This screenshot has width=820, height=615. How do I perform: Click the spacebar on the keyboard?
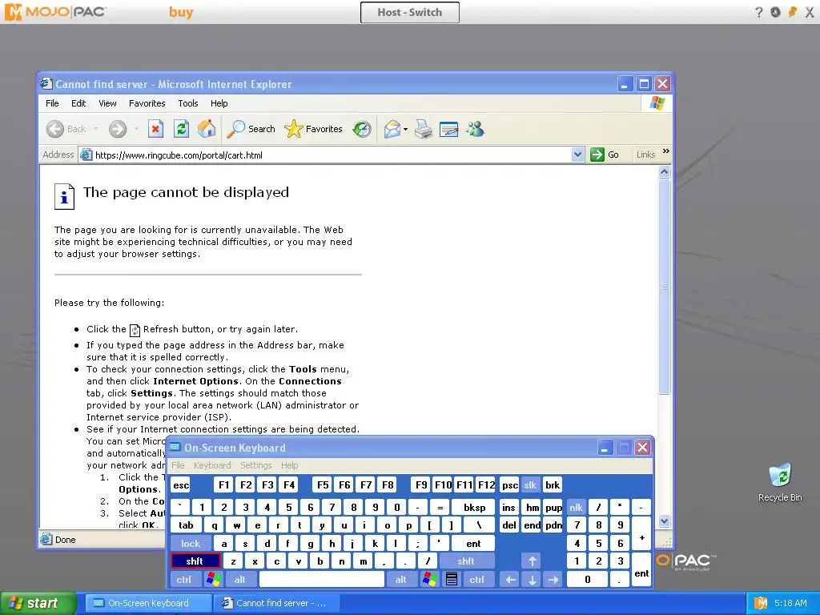[322, 580]
